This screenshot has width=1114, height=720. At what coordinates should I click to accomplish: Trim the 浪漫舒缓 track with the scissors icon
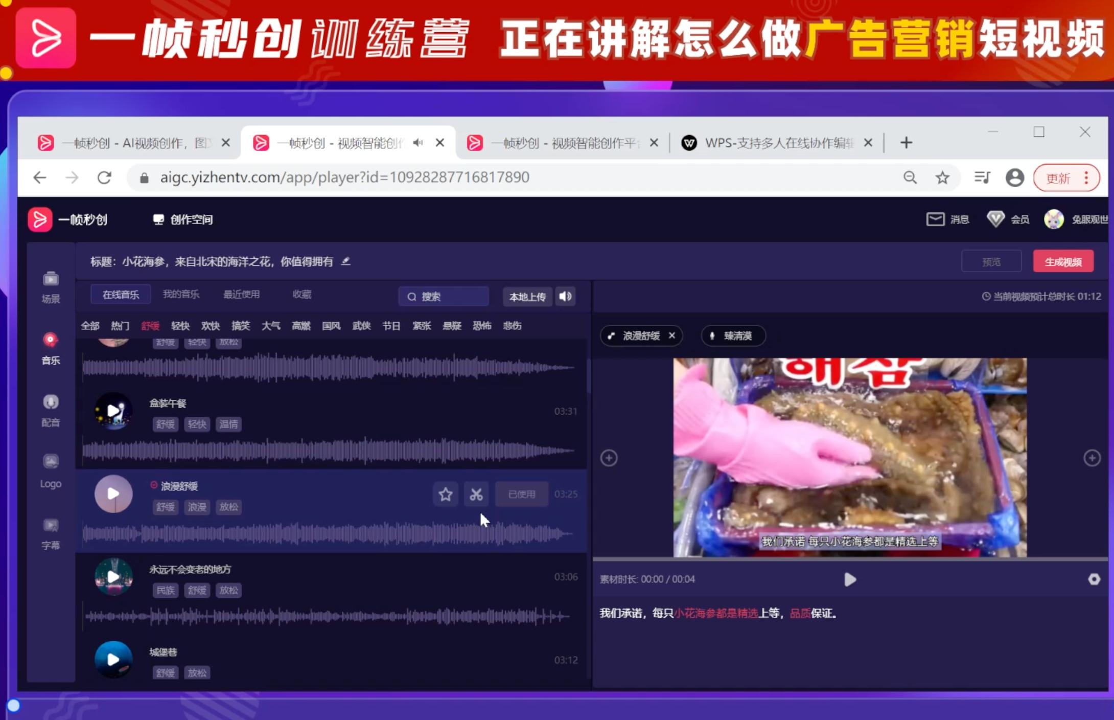(x=476, y=494)
